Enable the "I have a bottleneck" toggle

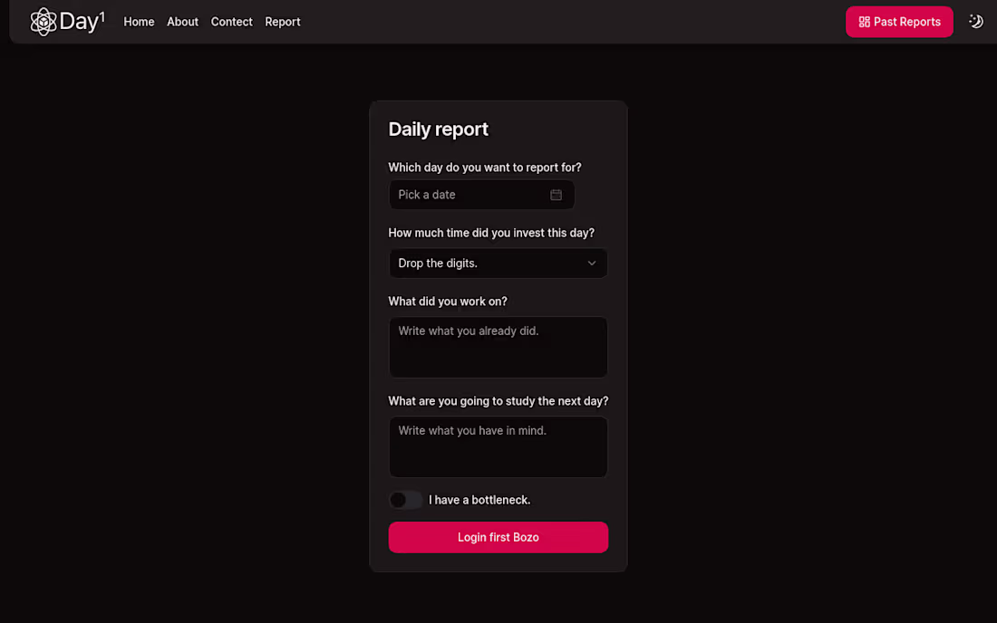coord(405,499)
